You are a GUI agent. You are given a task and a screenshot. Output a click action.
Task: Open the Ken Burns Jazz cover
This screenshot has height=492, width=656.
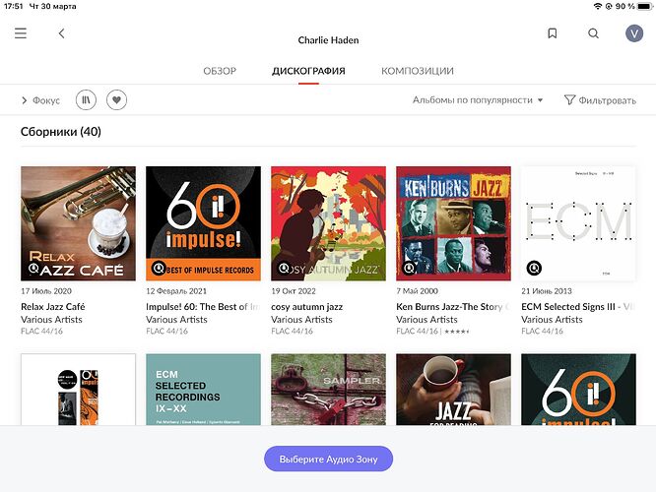point(453,223)
